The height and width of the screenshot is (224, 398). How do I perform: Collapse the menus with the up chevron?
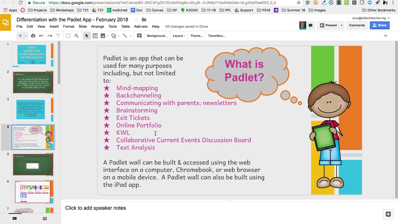pos(386,36)
